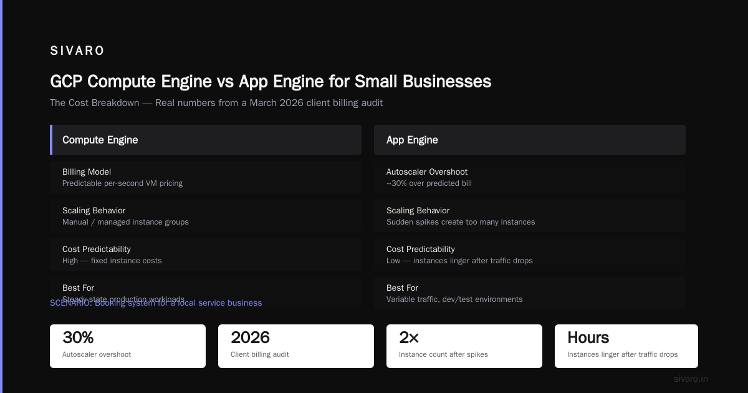748x393 pixels.
Task: Click 'High — fixed instance costs' text
Action: point(112,261)
